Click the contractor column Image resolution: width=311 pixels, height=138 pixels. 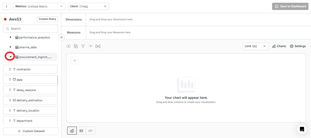(30, 69)
